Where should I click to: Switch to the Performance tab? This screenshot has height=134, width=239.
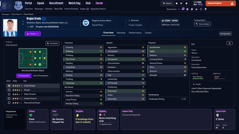click(135, 33)
